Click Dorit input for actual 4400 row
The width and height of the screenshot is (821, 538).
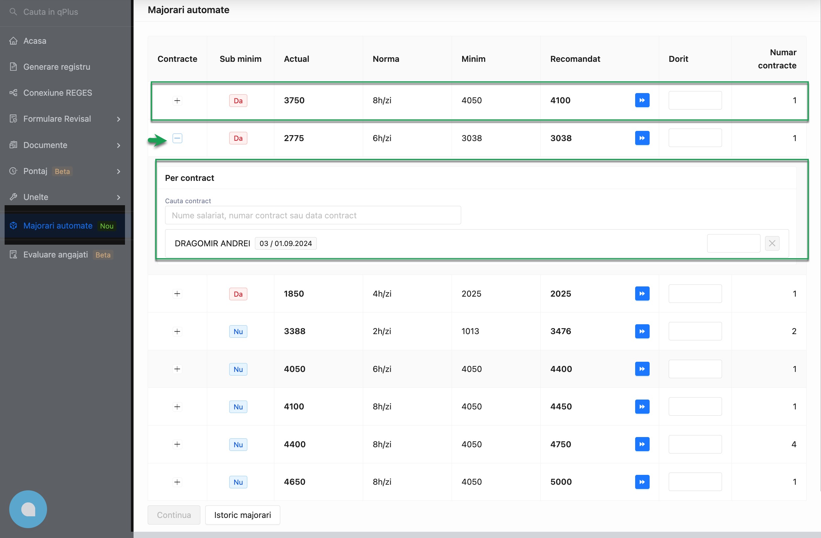pos(695,444)
